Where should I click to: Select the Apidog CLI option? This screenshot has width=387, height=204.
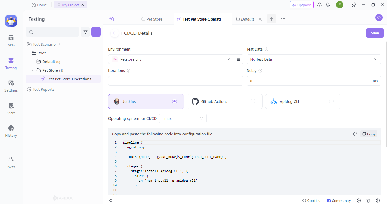(x=303, y=101)
